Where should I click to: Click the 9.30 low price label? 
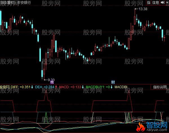point(51,80)
